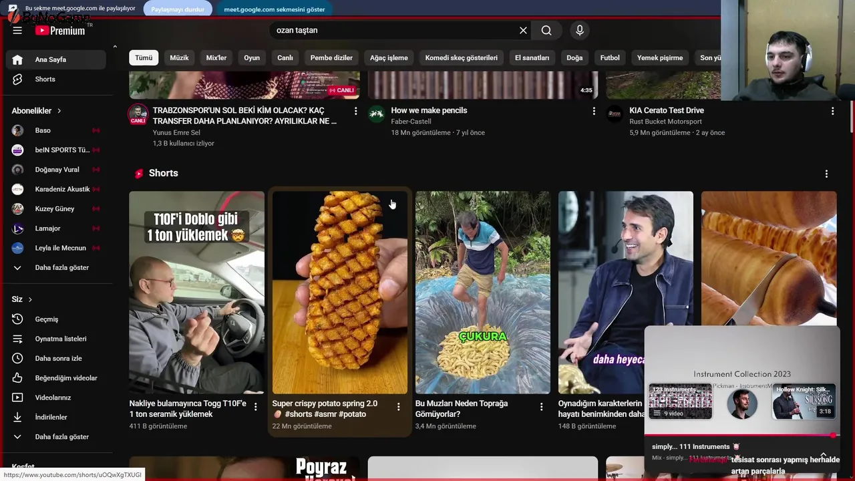Open the hamburger guide menu
The height and width of the screenshot is (481, 855).
click(17, 30)
